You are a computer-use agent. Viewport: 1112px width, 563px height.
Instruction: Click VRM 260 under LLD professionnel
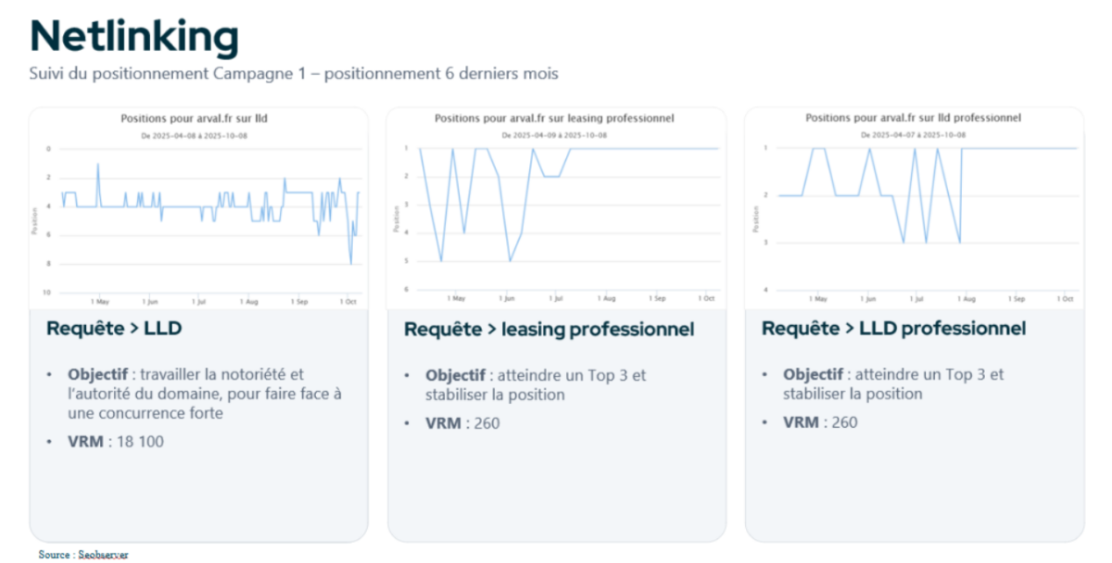821,423
